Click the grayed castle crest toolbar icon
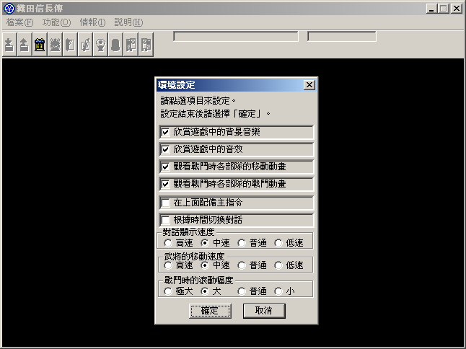Image resolution: width=466 pixels, height=349 pixels. [x=55, y=45]
